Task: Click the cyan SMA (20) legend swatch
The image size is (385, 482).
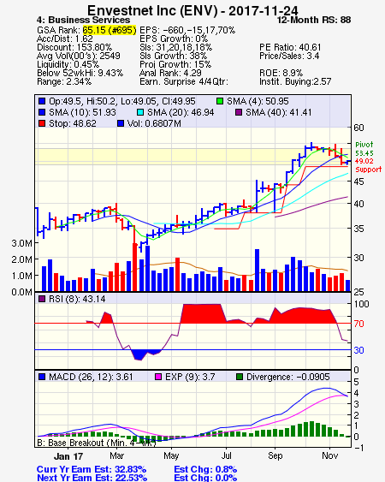Action: [140, 112]
